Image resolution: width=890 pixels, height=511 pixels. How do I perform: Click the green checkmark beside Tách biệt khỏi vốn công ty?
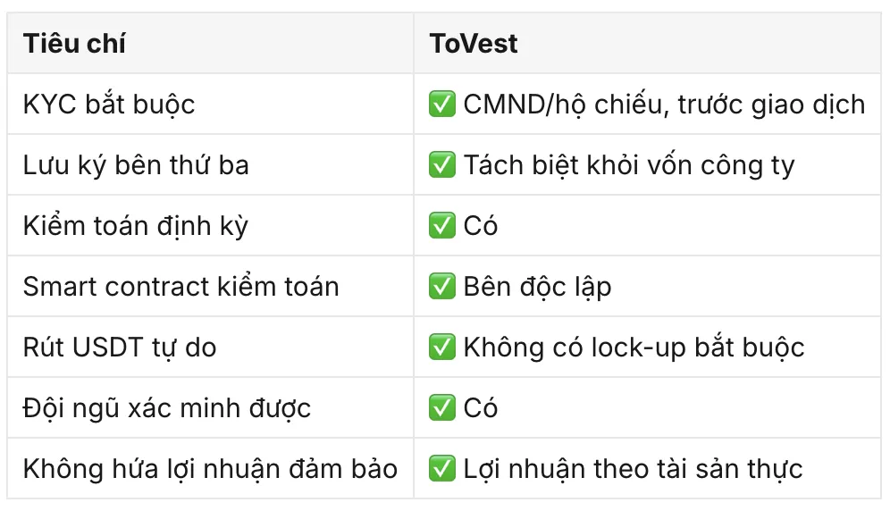coord(442,164)
